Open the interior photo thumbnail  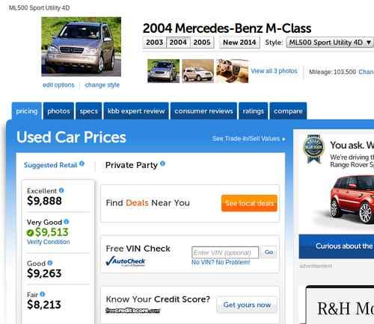[x=233, y=71]
